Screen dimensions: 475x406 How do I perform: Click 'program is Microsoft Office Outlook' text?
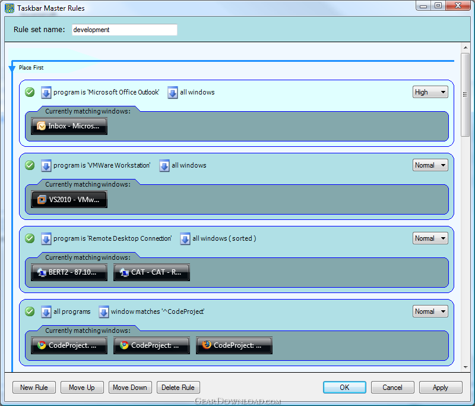106,92
